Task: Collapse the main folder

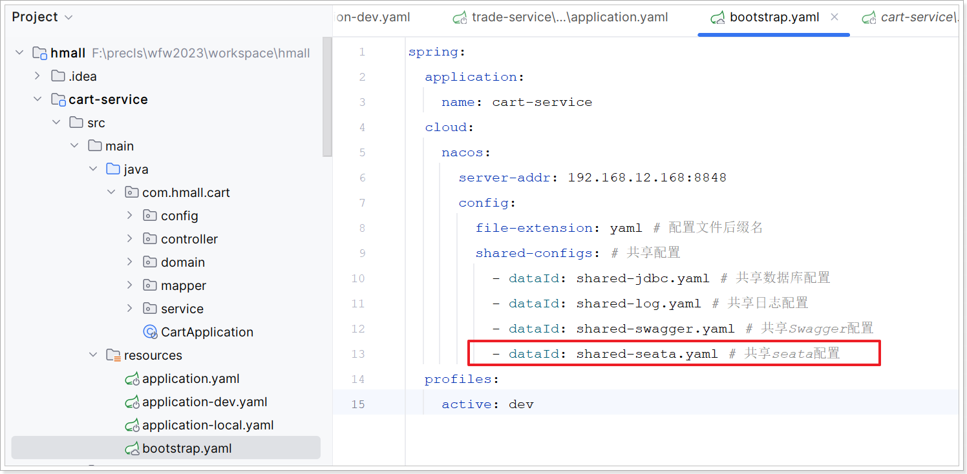Action: coord(74,146)
